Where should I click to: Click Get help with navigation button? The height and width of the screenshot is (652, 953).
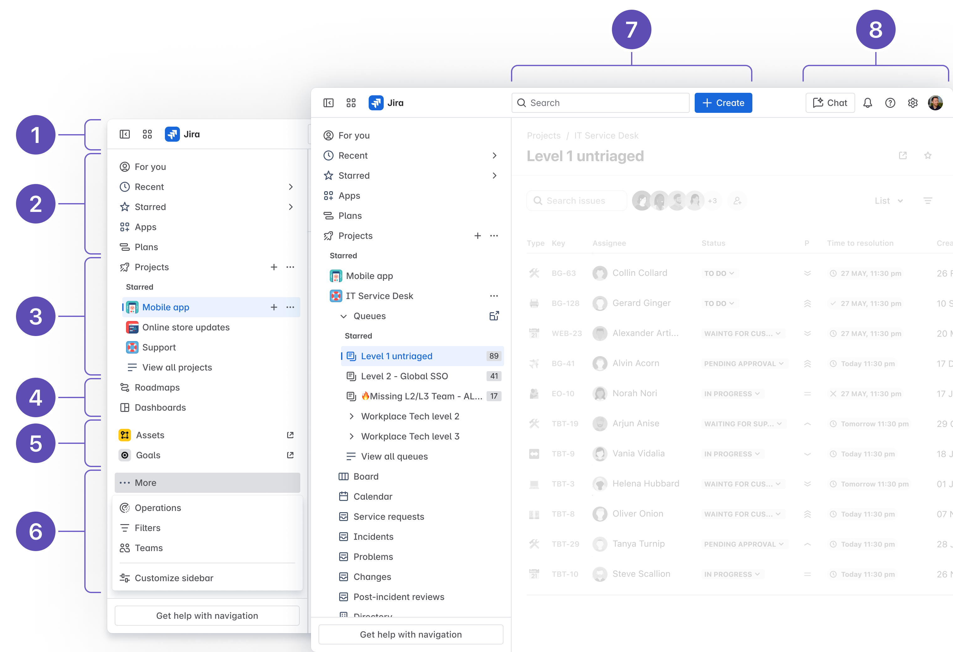click(410, 634)
